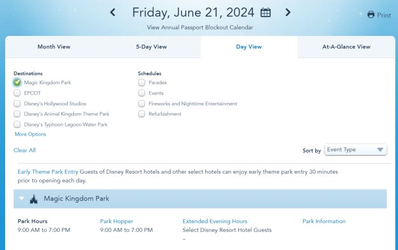The width and height of the screenshot is (398, 250).
Task: Click the printer icon
Action: click(371, 15)
